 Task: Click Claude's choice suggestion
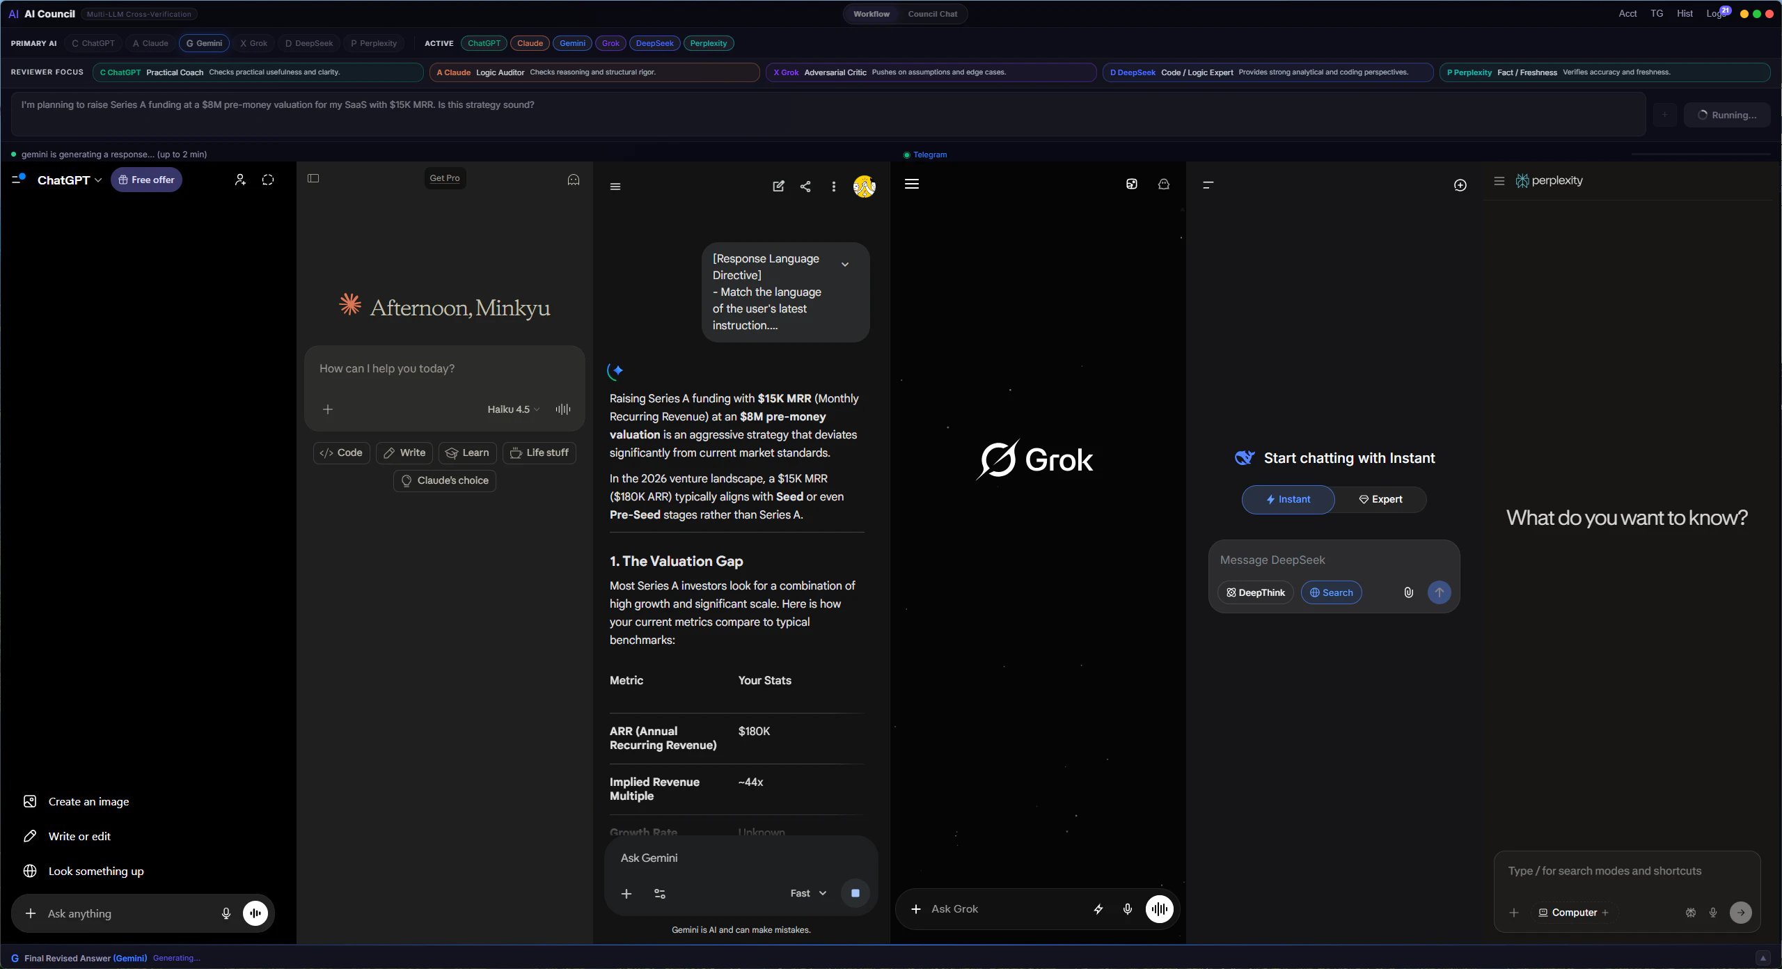point(445,480)
